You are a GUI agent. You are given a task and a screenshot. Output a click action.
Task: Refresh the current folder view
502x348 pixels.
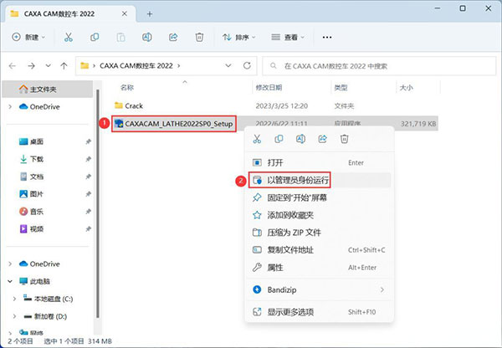tap(247, 65)
